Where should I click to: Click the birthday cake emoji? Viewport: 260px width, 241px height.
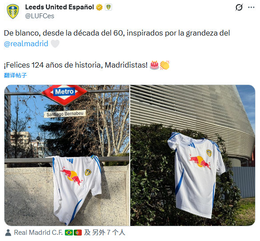(154, 65)
